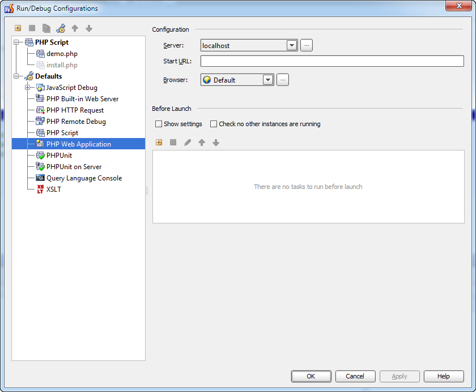Screen dimensions: 476x392
Task: Collapse the PHP Script root node
Action: [x=16, y=42]
